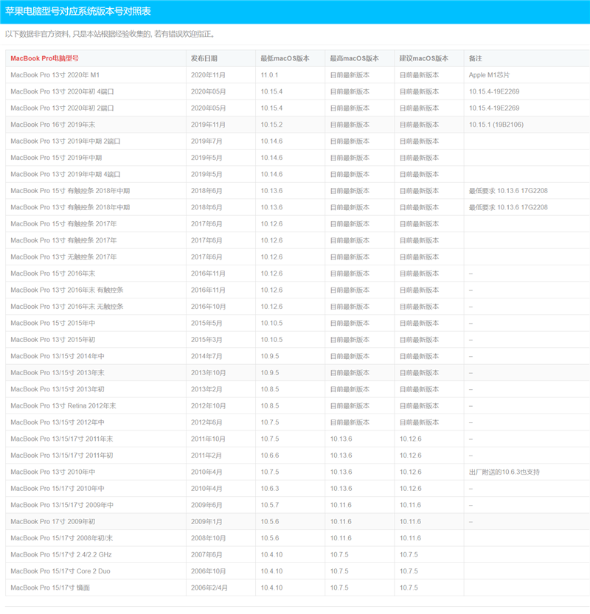
Task: Click the MacBook Pro电脑型号 column header
Action: click(44, 58)
